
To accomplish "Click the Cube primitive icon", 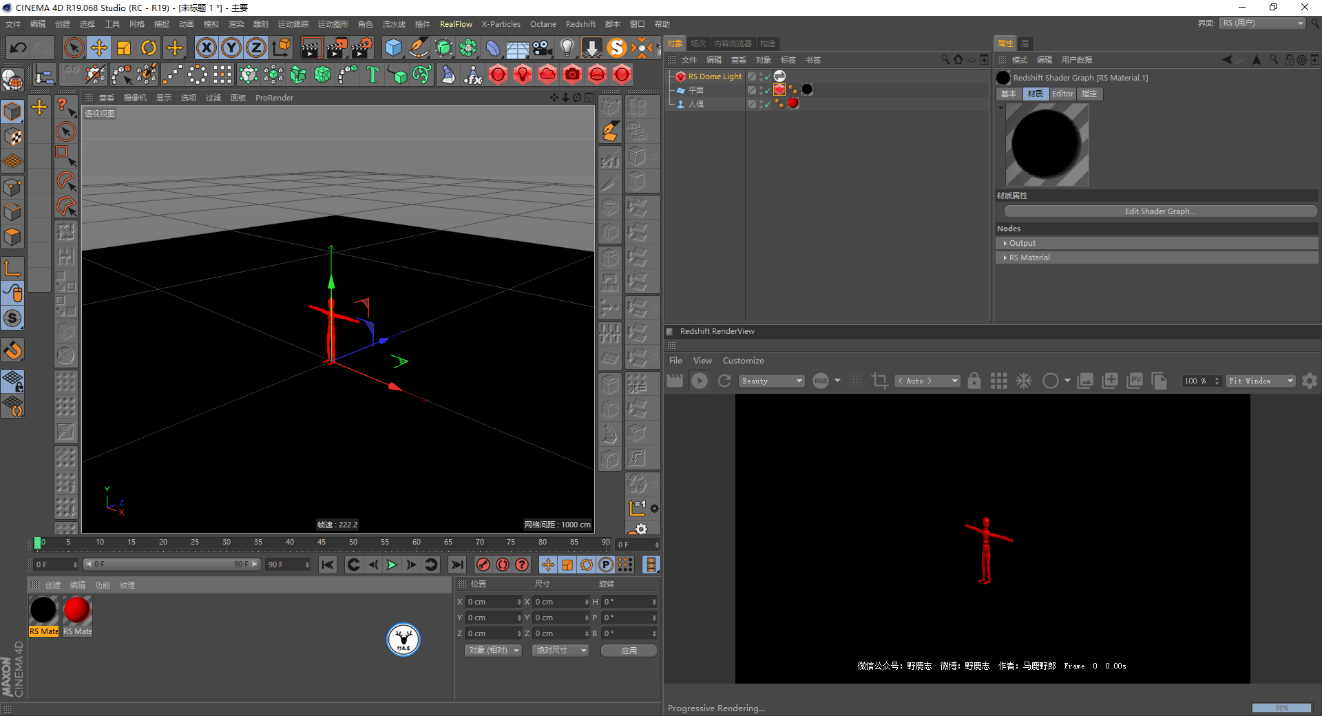I will (x=393, y=48).
